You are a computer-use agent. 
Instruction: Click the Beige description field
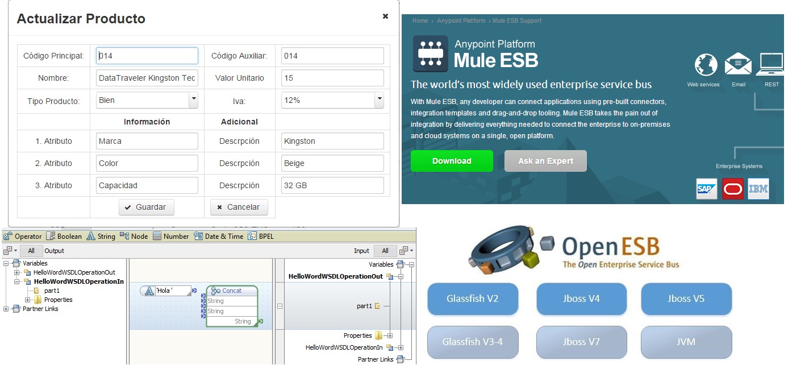click(x=332, y=163)
